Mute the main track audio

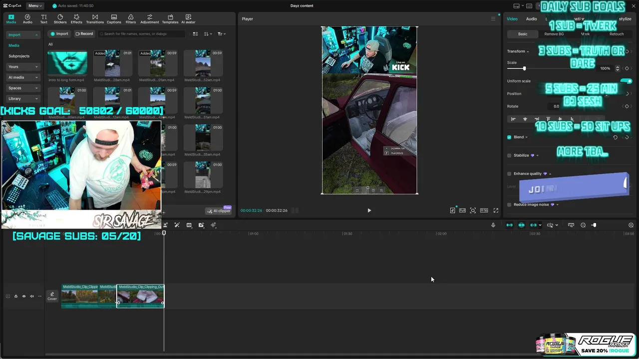pos(31,296)
